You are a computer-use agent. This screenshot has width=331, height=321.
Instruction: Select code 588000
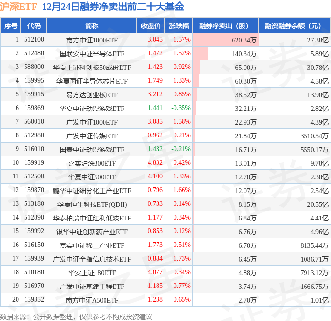(x=34, y=67)
